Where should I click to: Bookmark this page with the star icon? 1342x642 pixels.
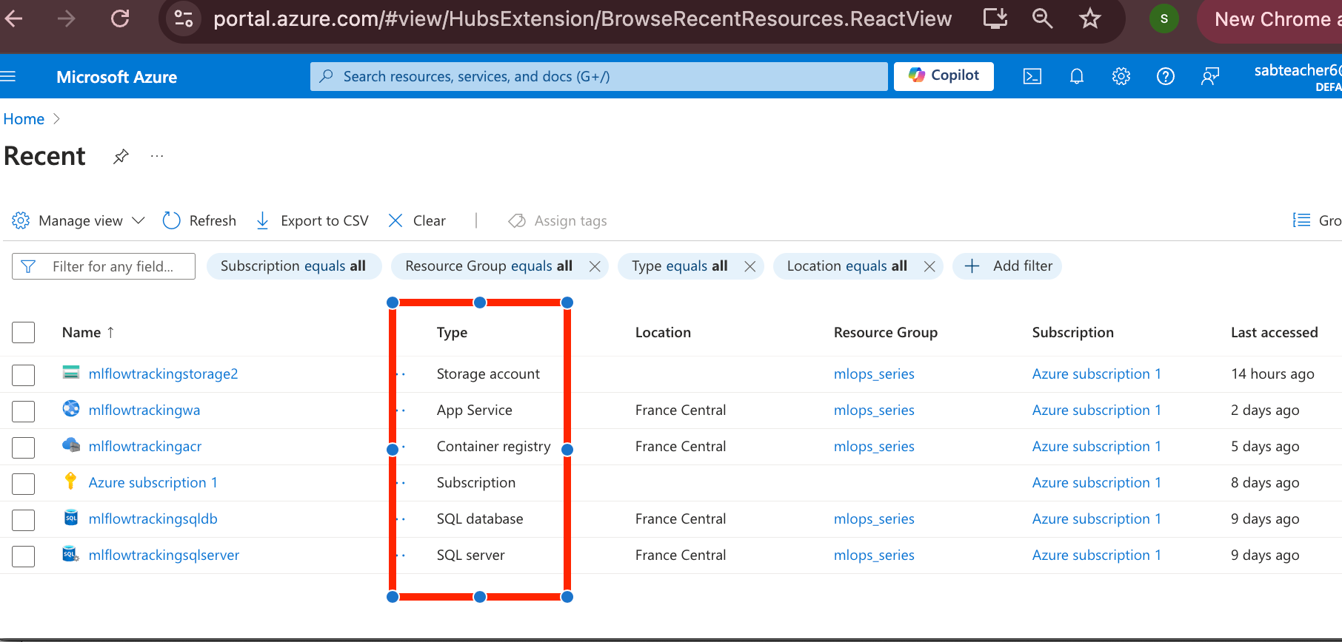click(x=1089, y=18)
